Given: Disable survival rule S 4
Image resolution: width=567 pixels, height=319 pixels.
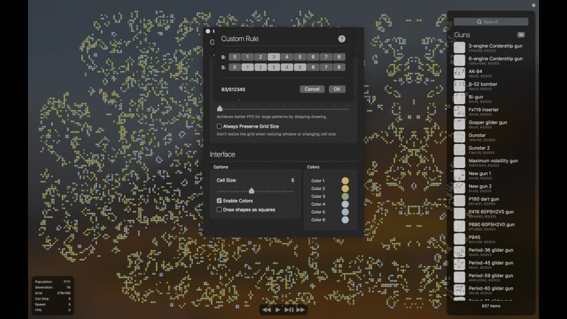Looking at the screenshot, I should 287,67.
